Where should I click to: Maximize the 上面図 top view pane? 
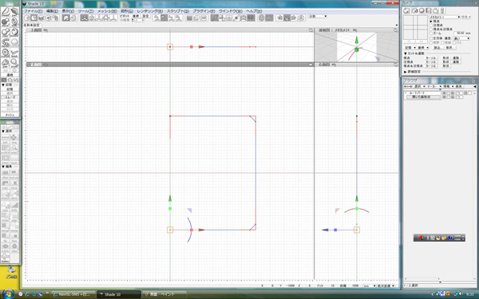[x=311, y=30]
